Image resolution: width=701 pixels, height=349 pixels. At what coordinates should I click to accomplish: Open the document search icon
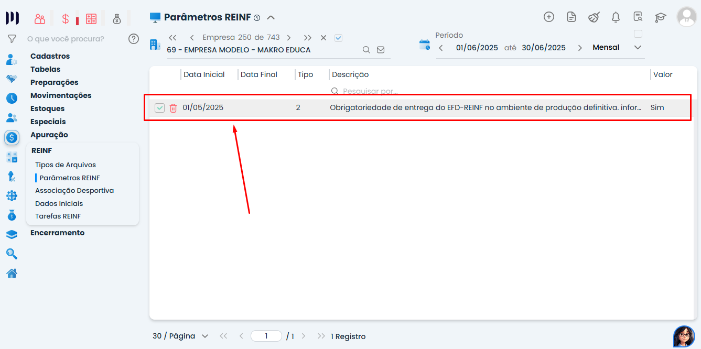click(638, 17)
